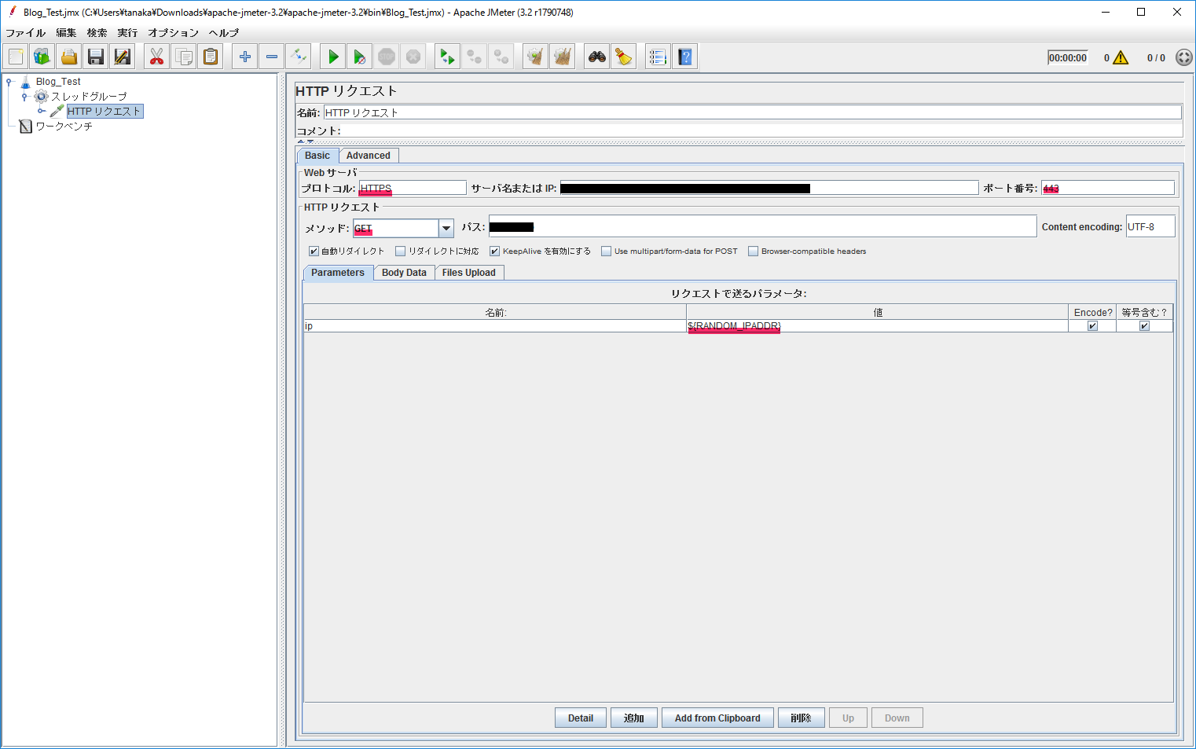
Task: Expand all tree nodes with the plus icon
Action: pyautogui.click(x=245, y=57)
